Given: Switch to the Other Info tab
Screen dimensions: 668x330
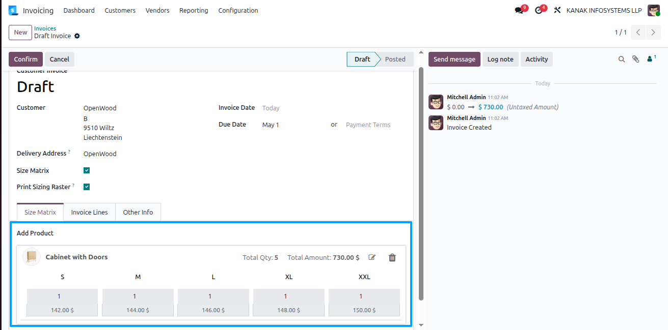Looking at the screenshot, I should coord(138,212).
